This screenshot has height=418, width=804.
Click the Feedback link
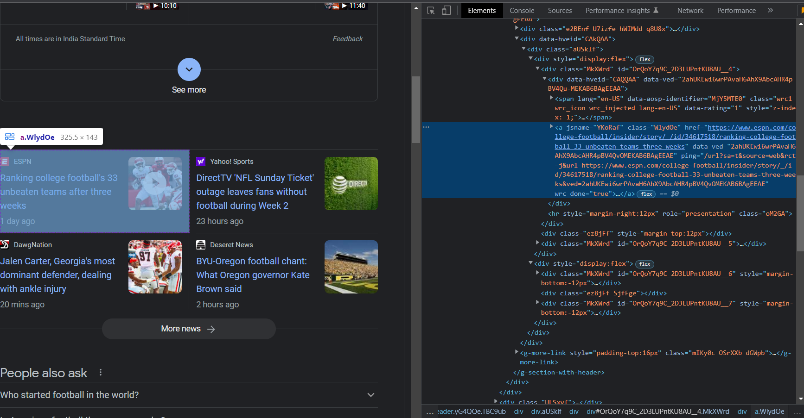(347, 39)
